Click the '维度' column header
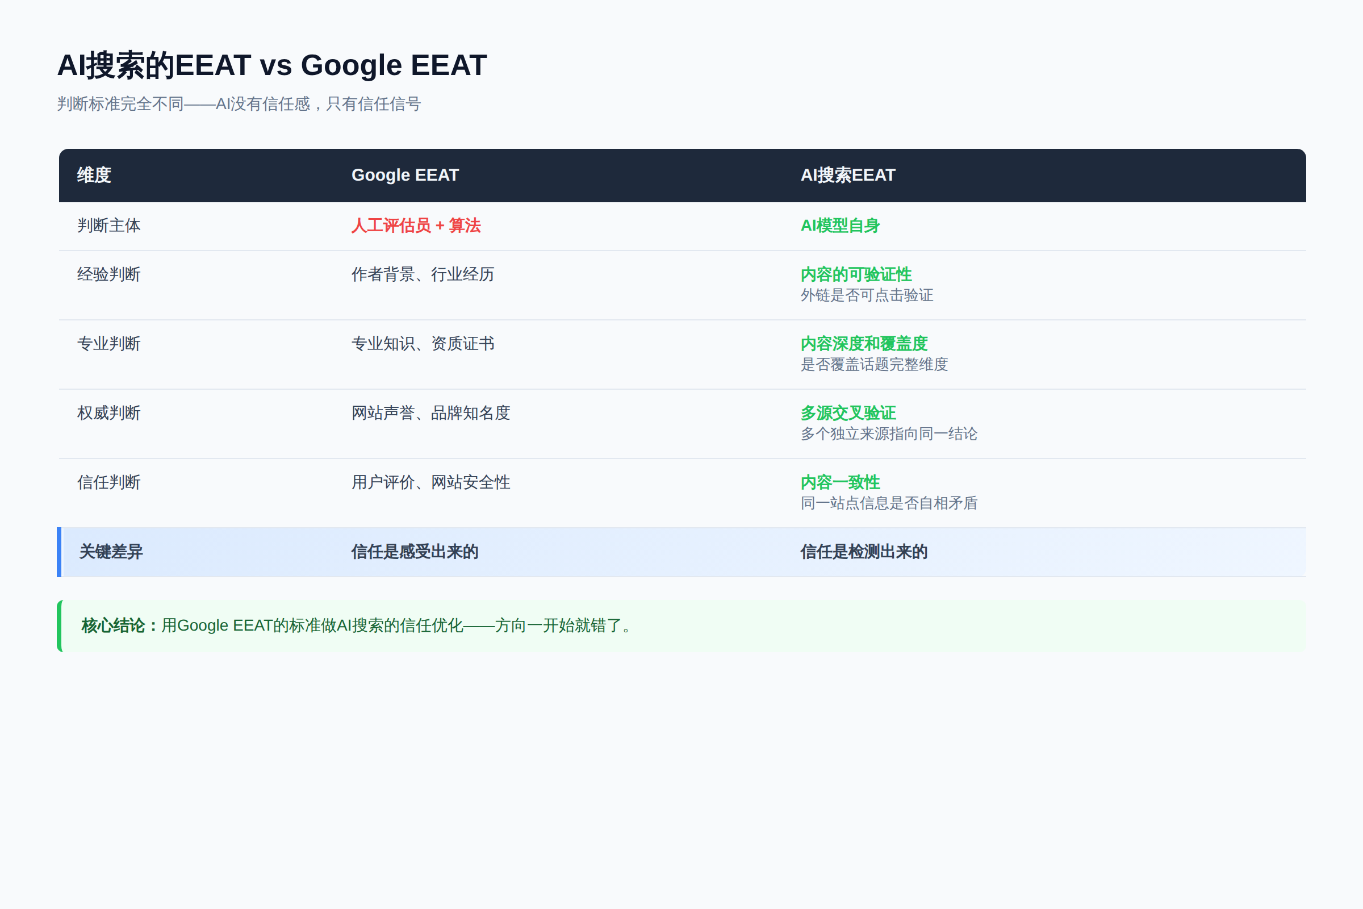1363x909 pixels. pos(94,175)
